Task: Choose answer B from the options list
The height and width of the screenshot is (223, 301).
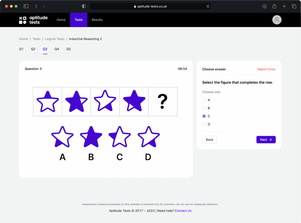Action: tap(204, 108)
